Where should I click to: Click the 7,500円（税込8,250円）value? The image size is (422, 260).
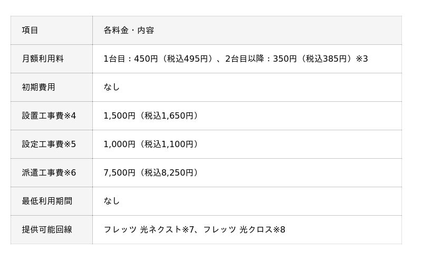point(152,173)
